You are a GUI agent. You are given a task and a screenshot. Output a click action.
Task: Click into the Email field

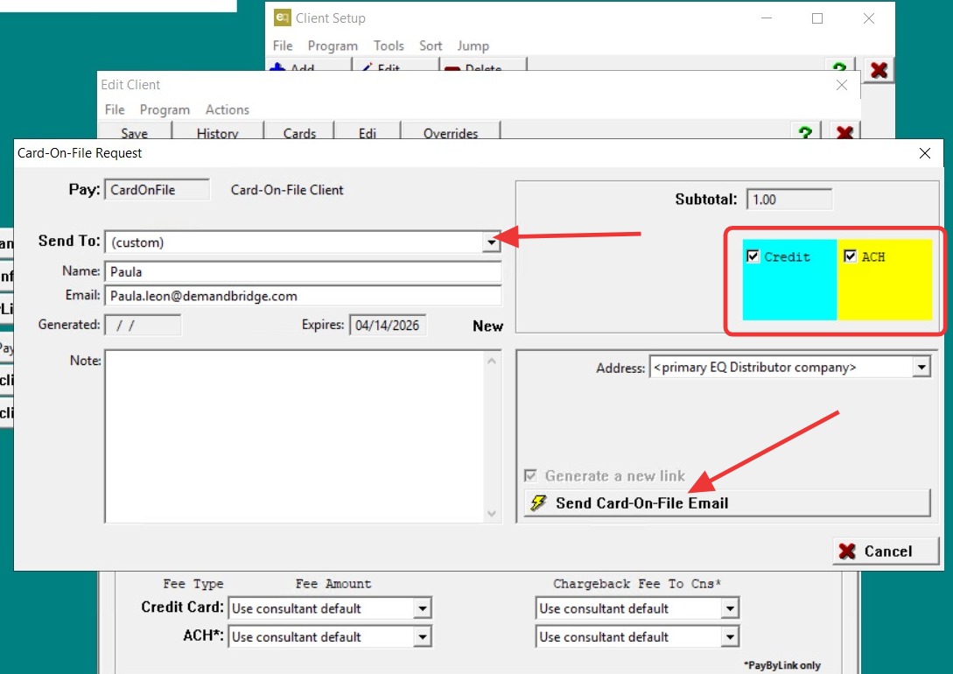(x=304, y=296)
